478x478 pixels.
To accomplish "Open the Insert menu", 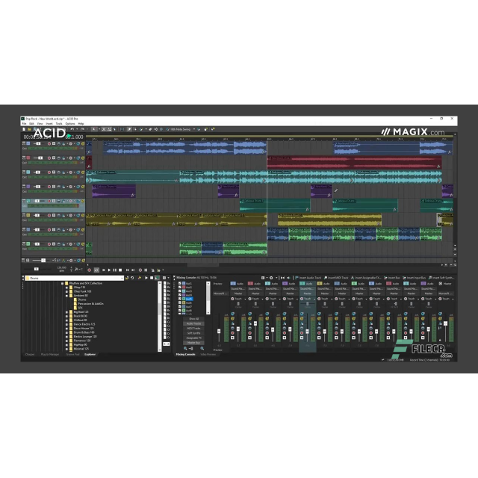I will (x=49, y=123).
